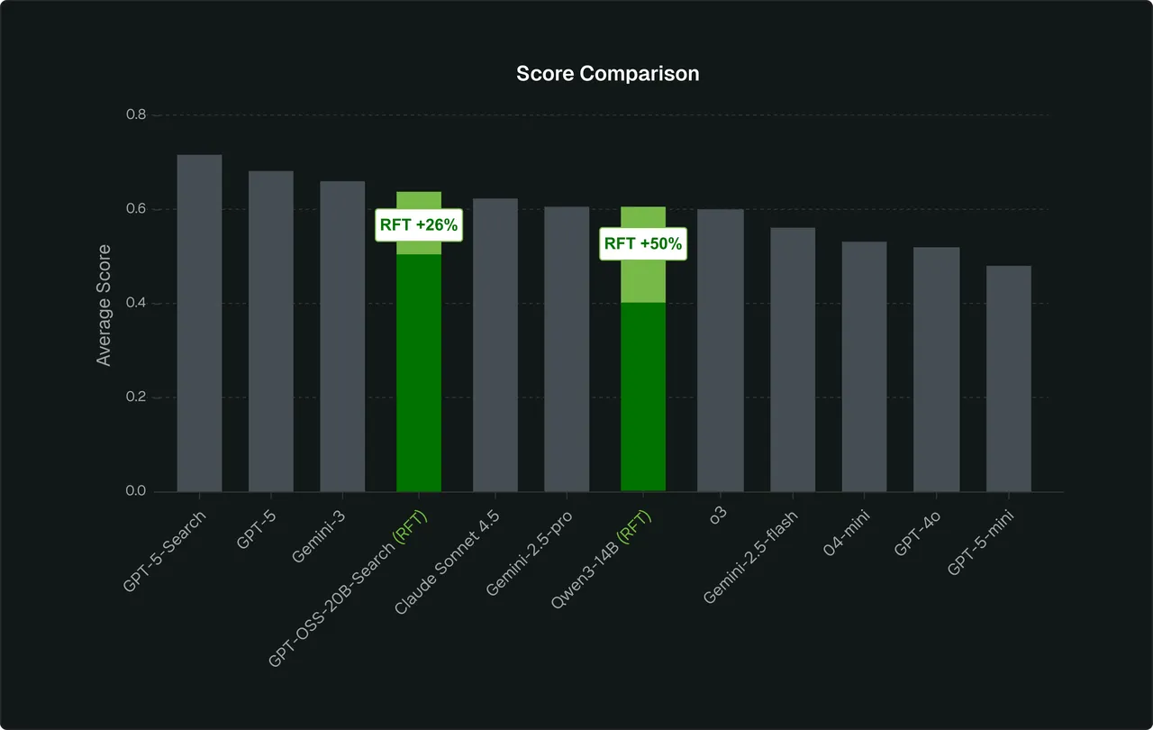Click the Score Comparison title
The width and height of the screenshot is (1153, 730).
click(x=608, y=74)
